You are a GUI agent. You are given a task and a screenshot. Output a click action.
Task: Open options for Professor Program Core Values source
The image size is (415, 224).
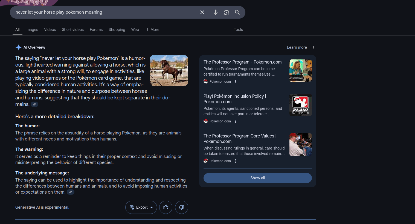(236, 161)
